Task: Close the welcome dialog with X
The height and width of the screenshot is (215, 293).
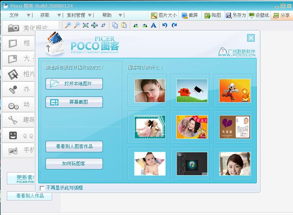Action: tap(251, 38)
